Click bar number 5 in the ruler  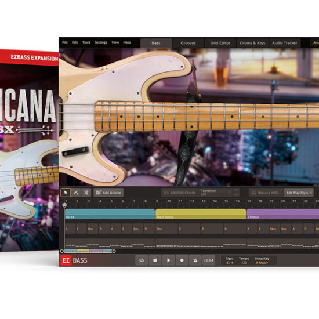click(x=111, y=201)
